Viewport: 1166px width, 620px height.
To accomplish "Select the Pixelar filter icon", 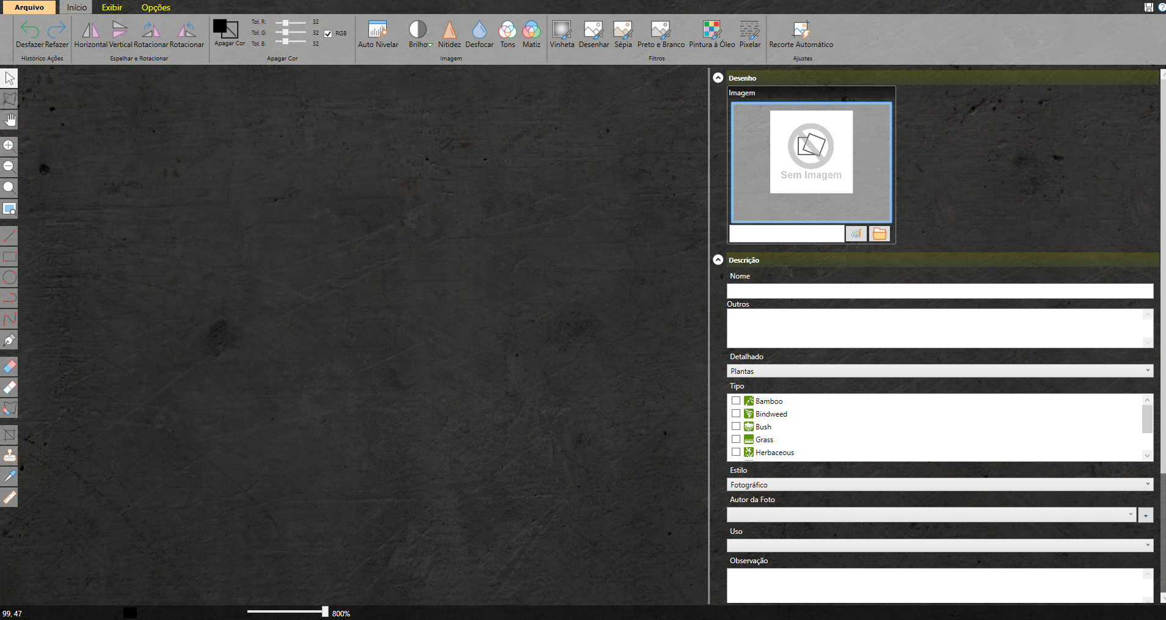I will [749, 30].
